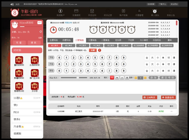This screenshot has height=140, width=189.
Task: Mute sound with the speaker icon
Action: click(12, 4)
